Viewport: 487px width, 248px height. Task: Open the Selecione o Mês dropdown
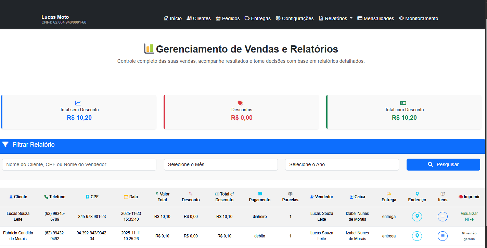(221, 164)
